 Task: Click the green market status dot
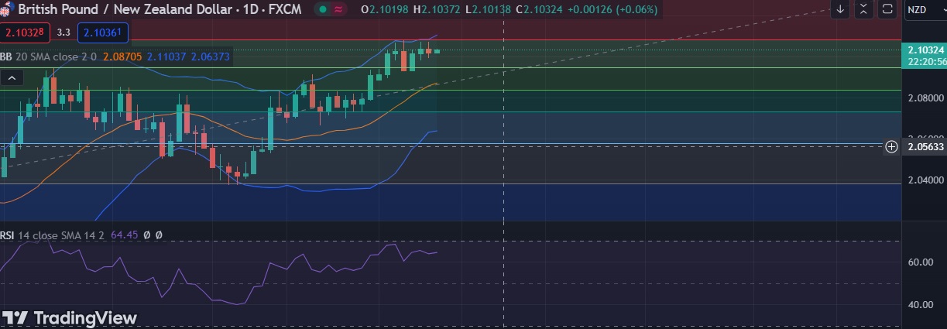pyautogui.click(x=322, y=9)
